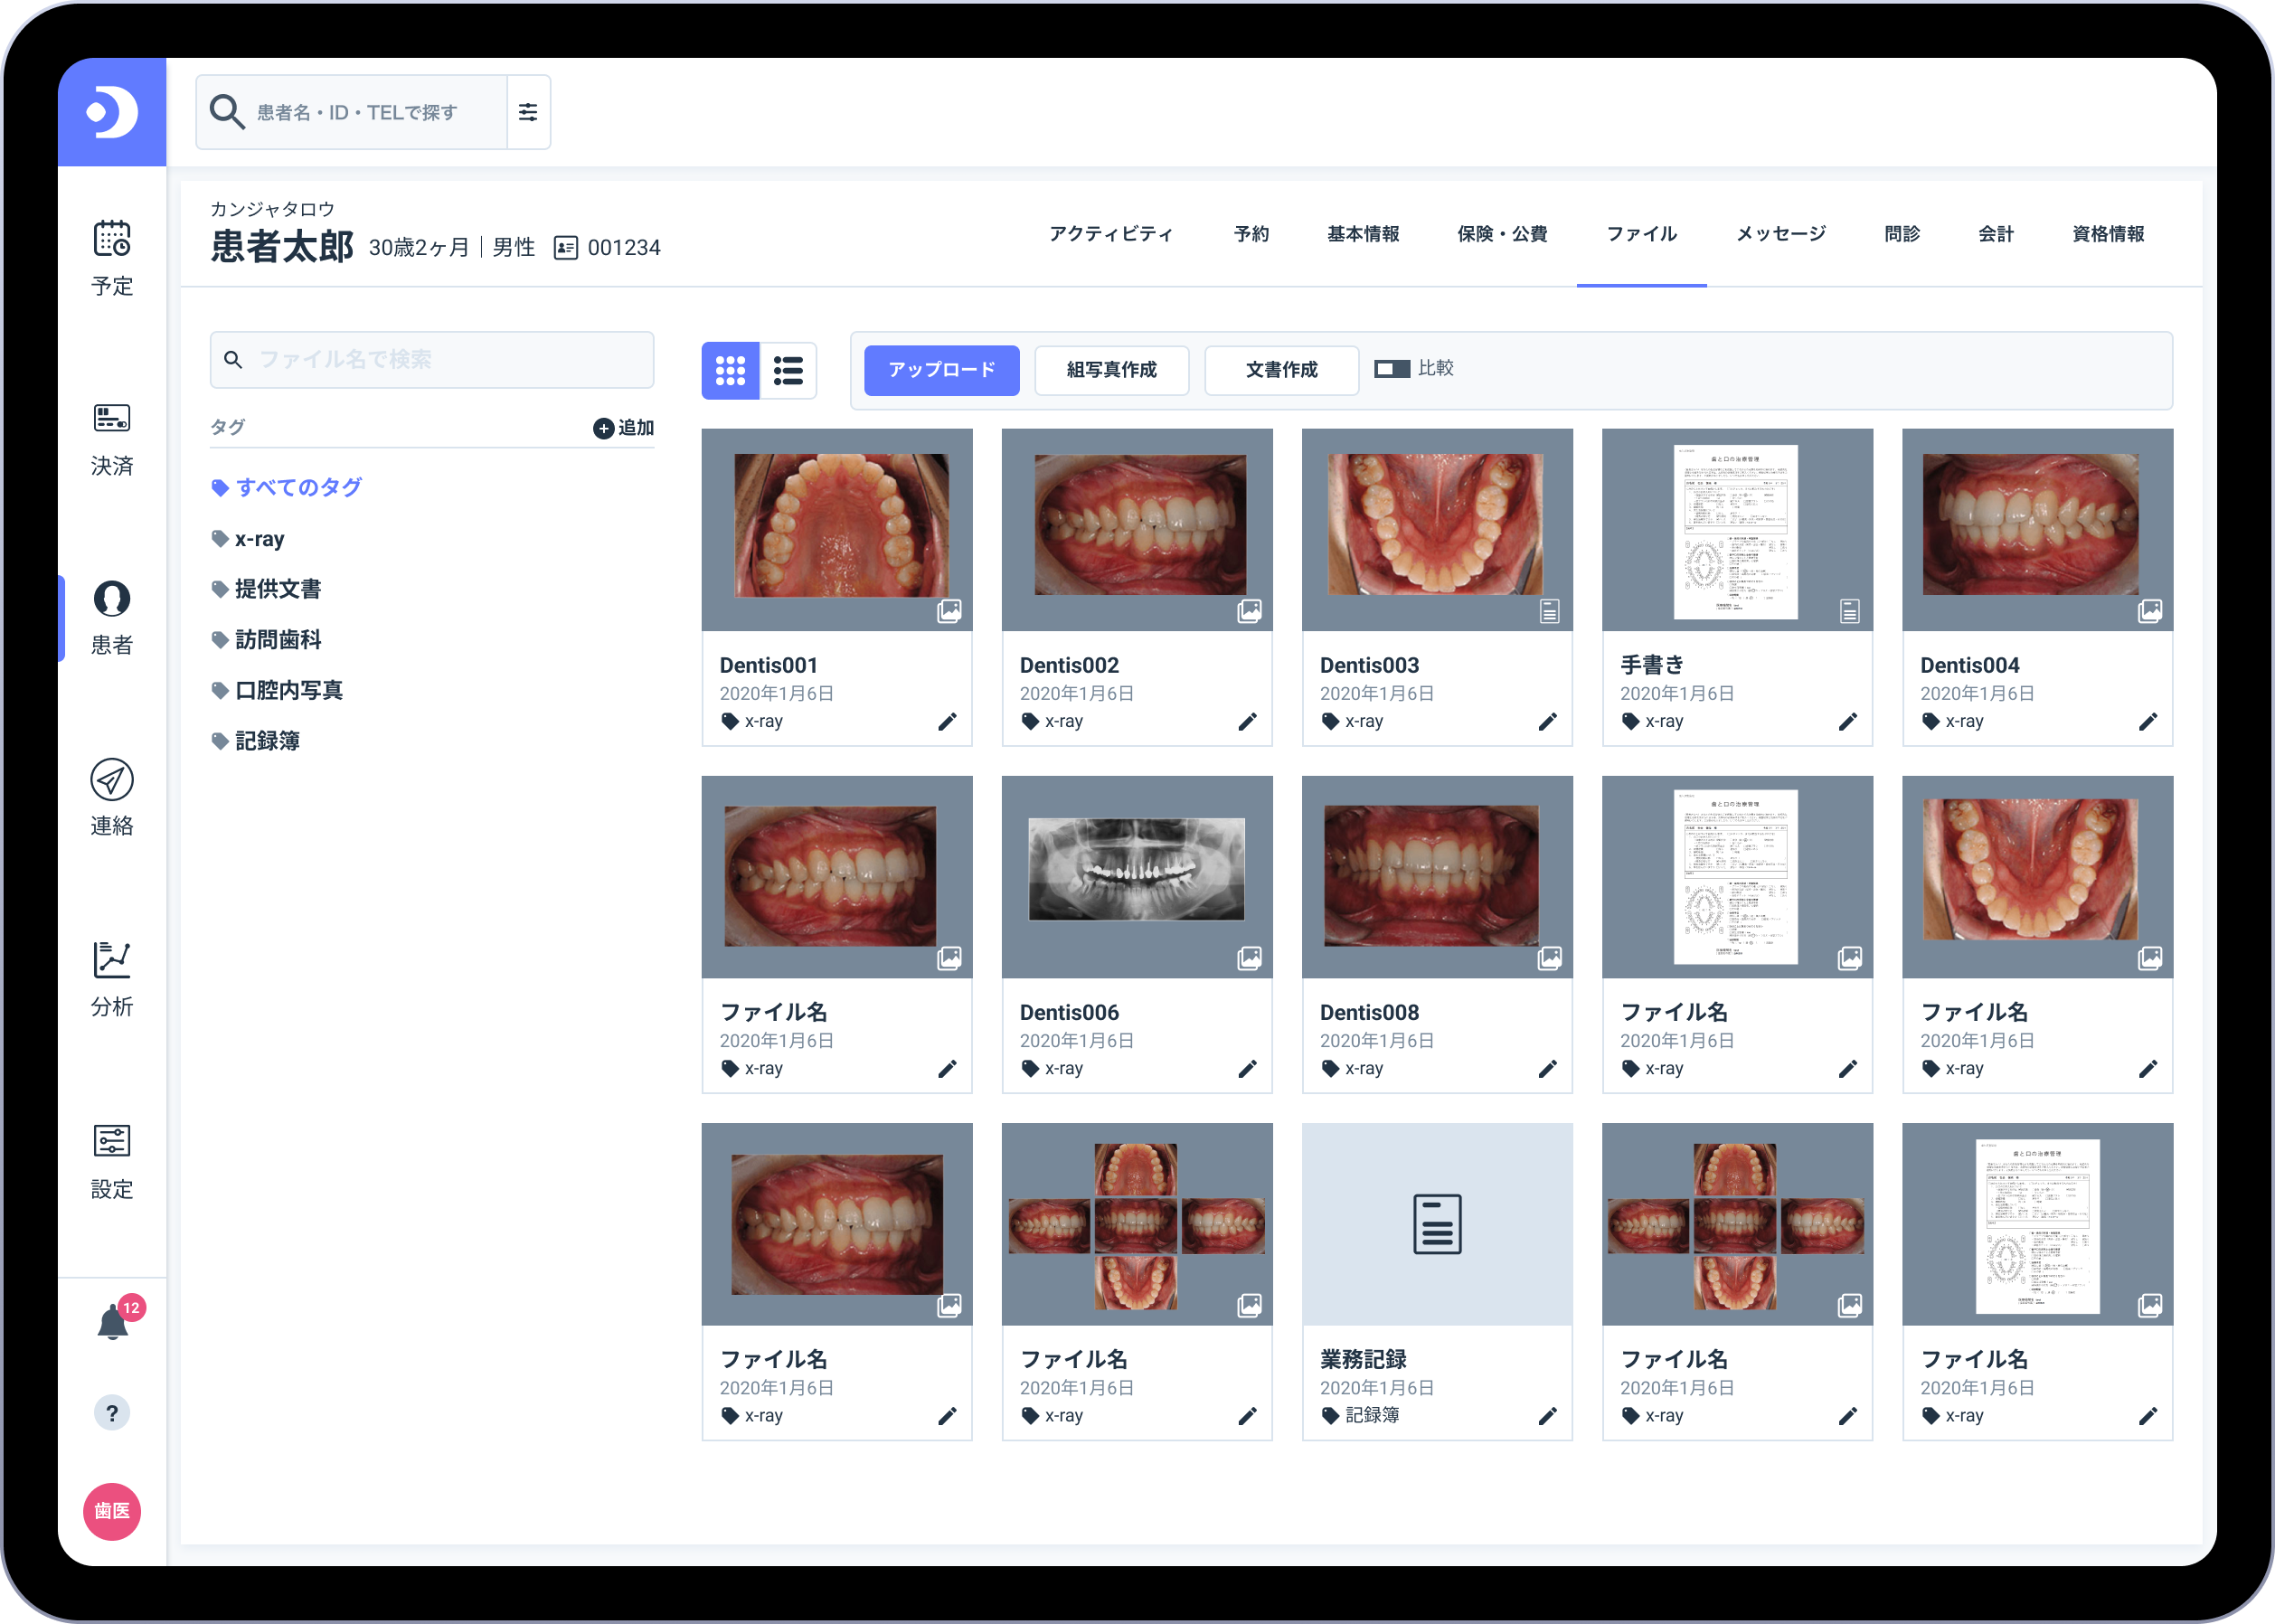Switch to grid view layout
This screenshot has width=2275, height=1624.
tap(730, 371)
